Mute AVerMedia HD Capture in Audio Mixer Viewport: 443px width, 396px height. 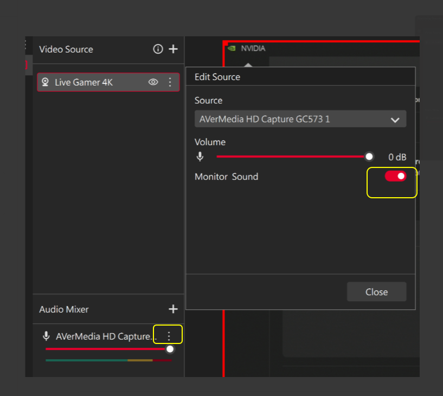pyautogui.click(x=47, y=336)
